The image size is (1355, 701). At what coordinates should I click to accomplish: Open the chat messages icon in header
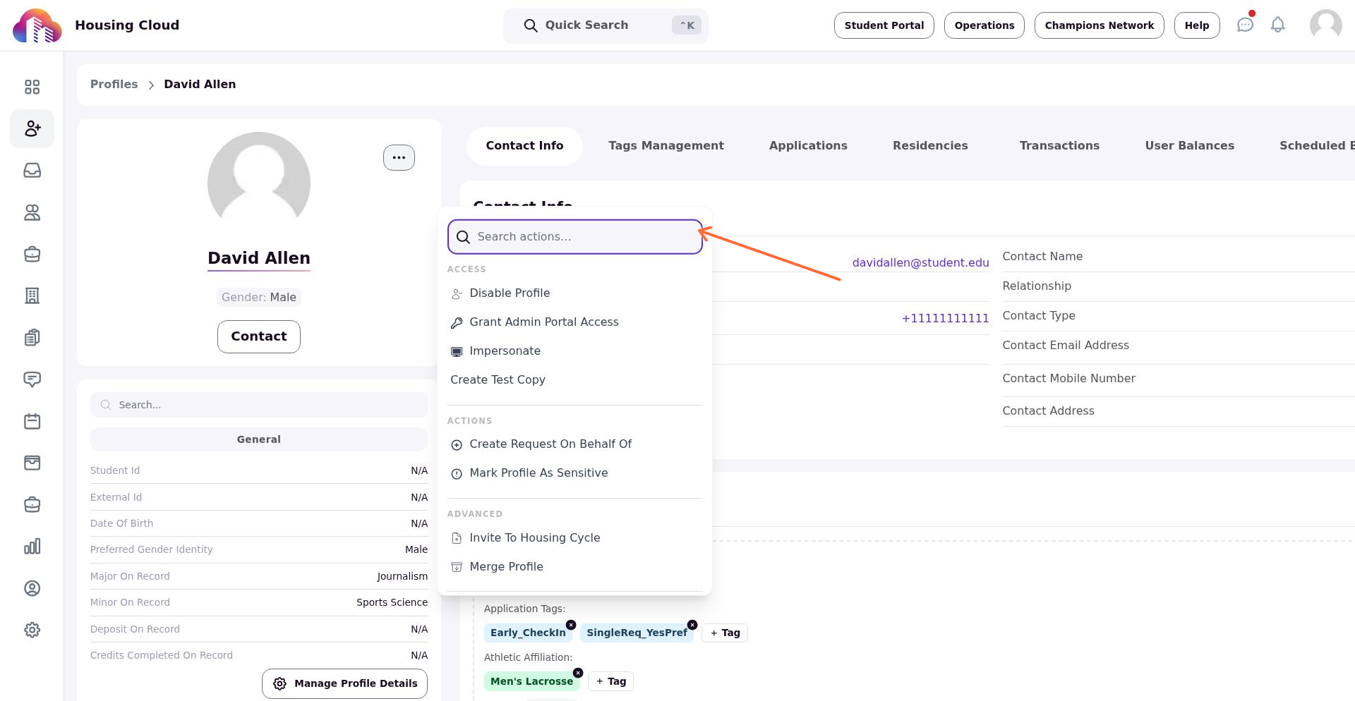(1245, 25)
